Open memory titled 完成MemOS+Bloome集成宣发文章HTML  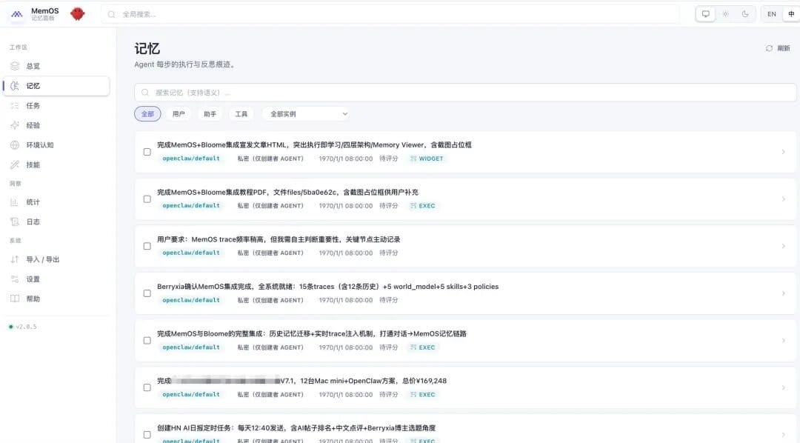(x=314, y=145)
